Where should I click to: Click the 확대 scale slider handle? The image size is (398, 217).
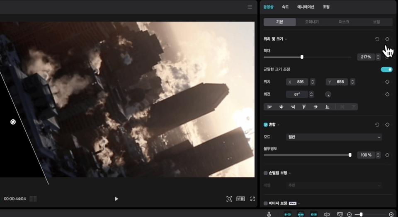tap(302, 57)
